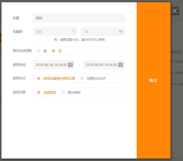Select 全部商品 under 适用范围
The image size is (183, 161).
(x=39, y=92)
